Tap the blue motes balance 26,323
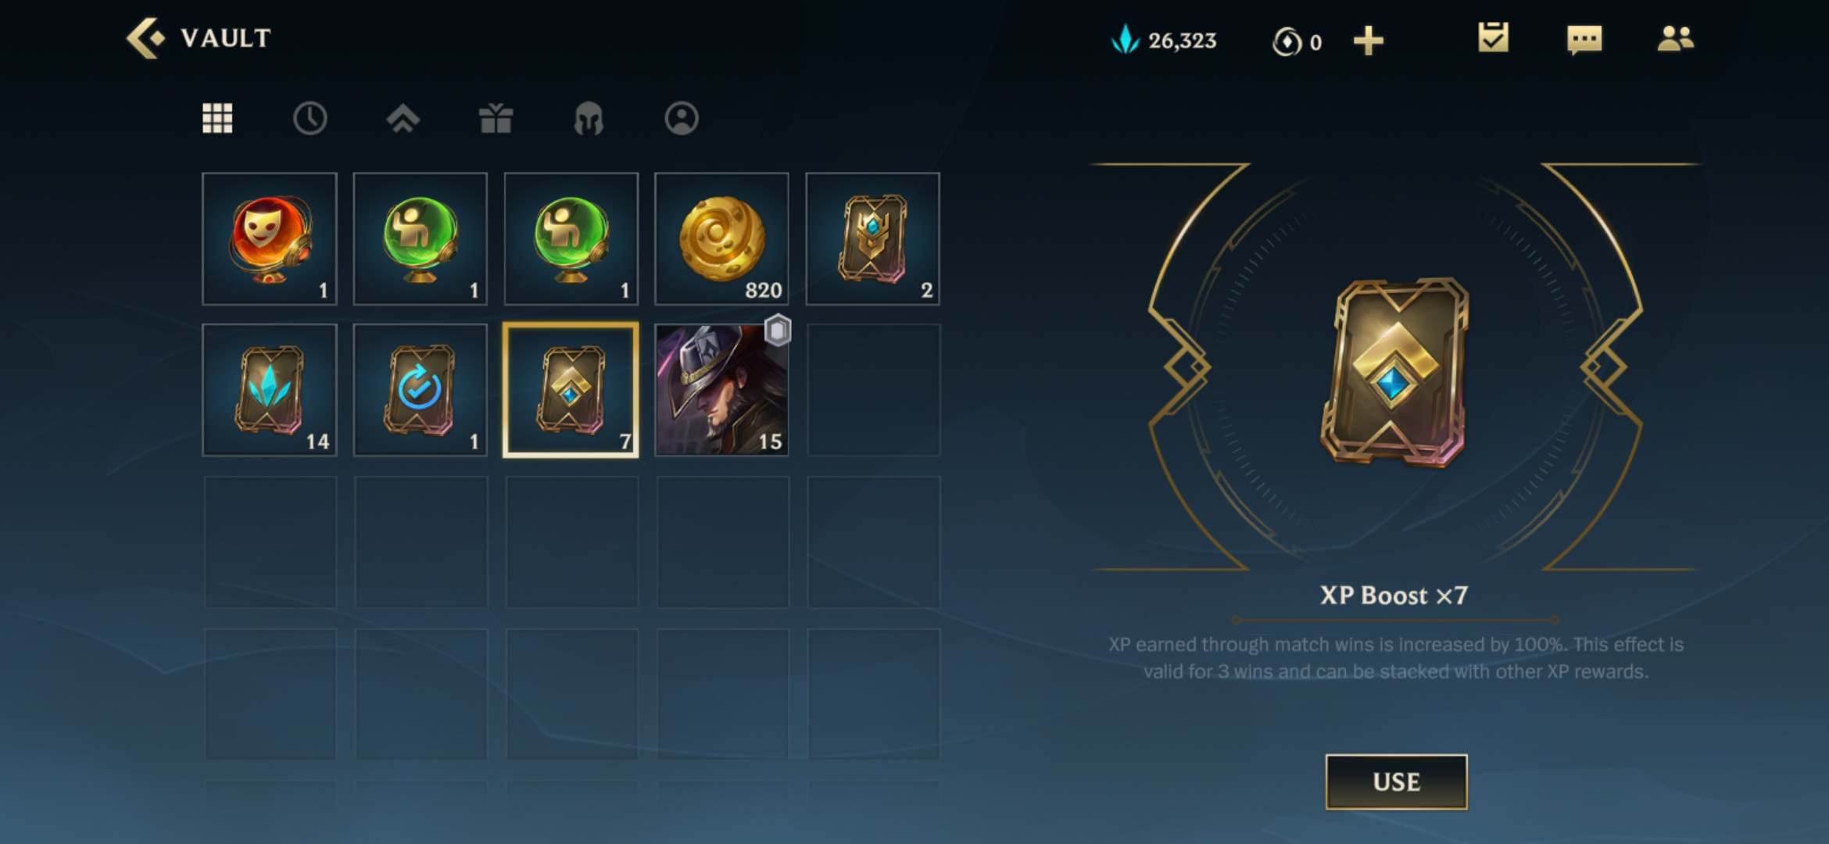 pos(1163,40)
